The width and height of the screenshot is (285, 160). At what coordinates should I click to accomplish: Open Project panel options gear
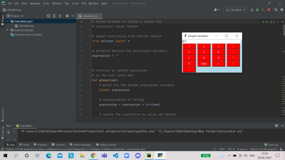coord(67,16)
